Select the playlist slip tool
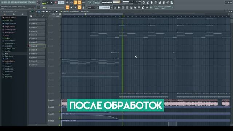Screen dimensions: 233x131 pos(47,11)
